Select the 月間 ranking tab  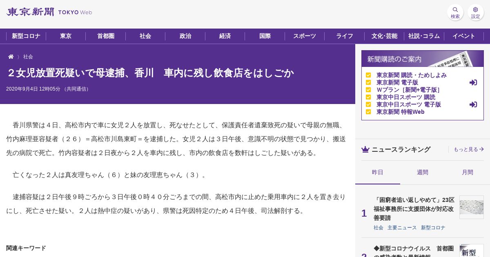(x=468, y=172)
